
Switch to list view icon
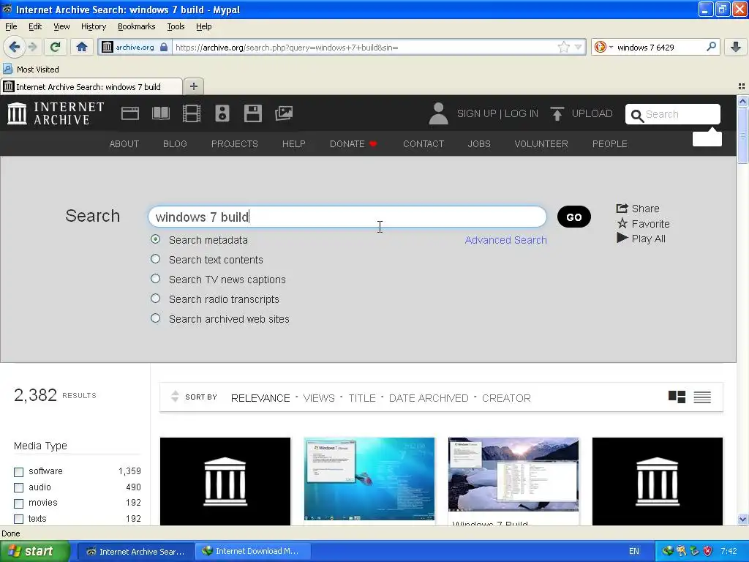point(702,397)
